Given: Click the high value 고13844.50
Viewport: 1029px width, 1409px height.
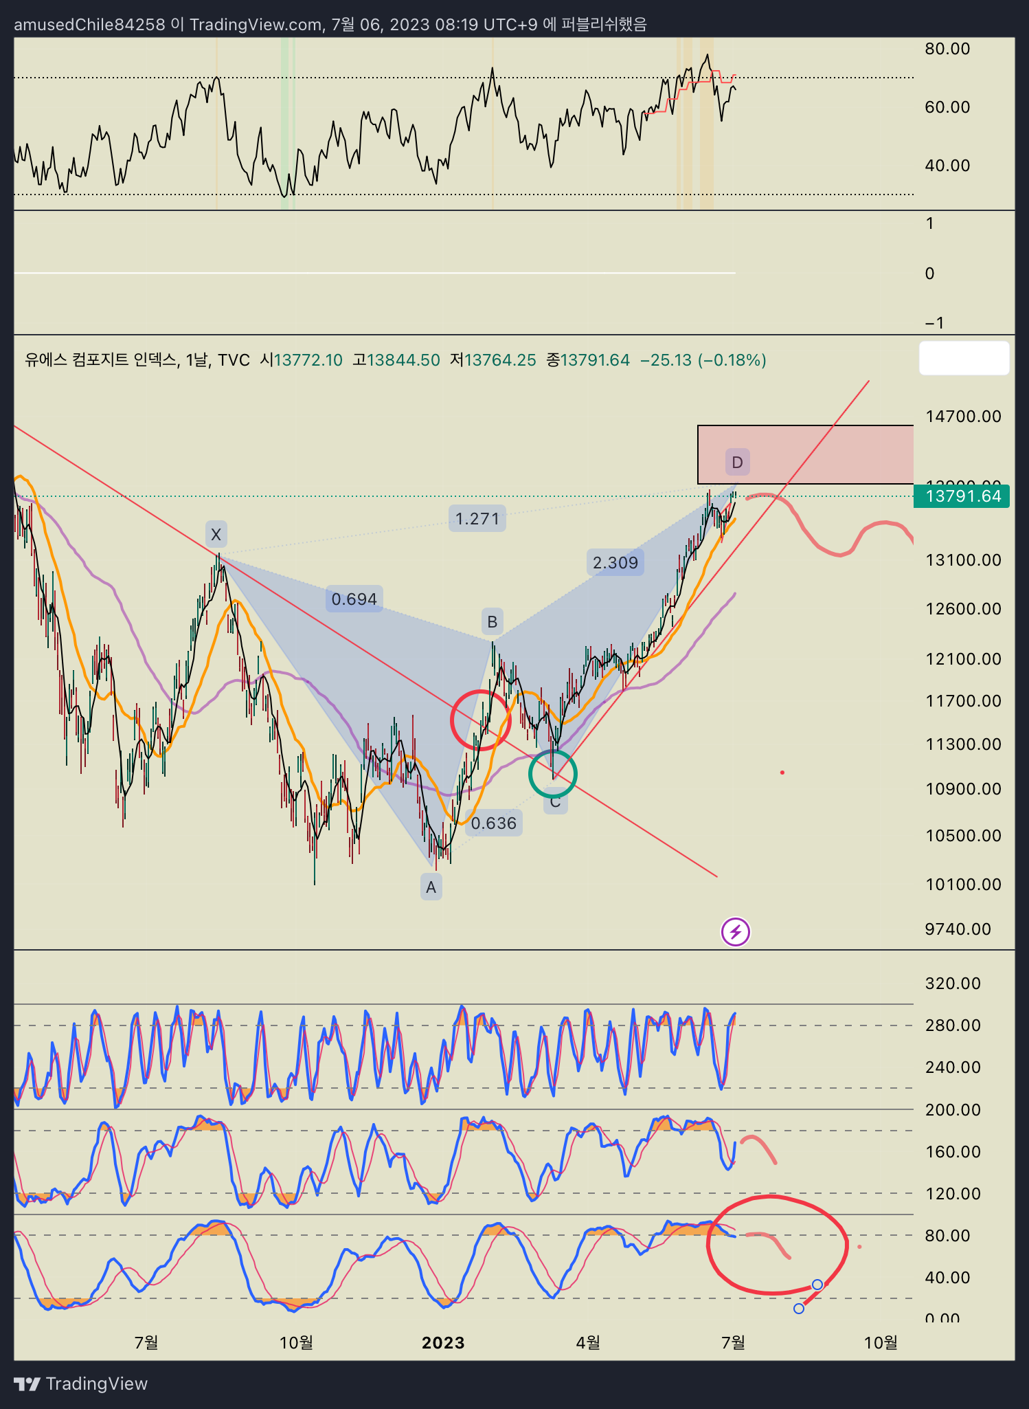Looking at the screenshot, I should [396, 360].
